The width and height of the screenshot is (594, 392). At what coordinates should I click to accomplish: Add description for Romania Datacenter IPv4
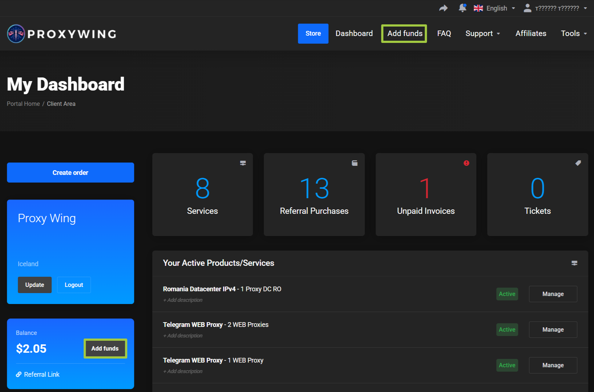click(x=183, y=300)
